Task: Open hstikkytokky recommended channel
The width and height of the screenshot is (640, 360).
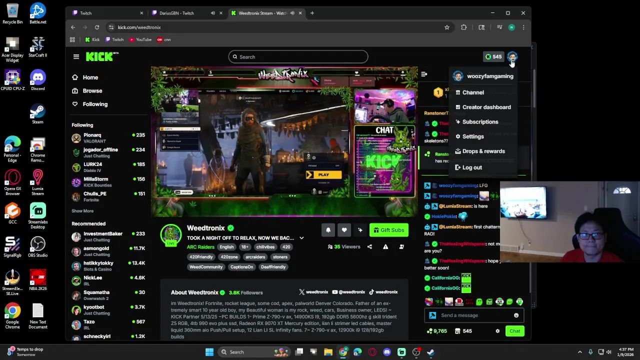Action: click(x=108, y=265)
